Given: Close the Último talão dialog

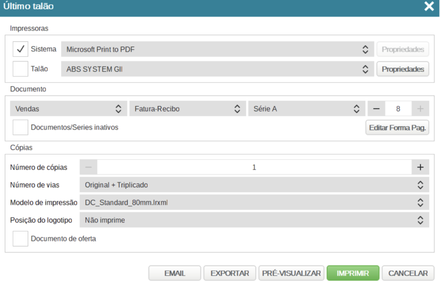Looking at the screenshot, I should (429, 7).
